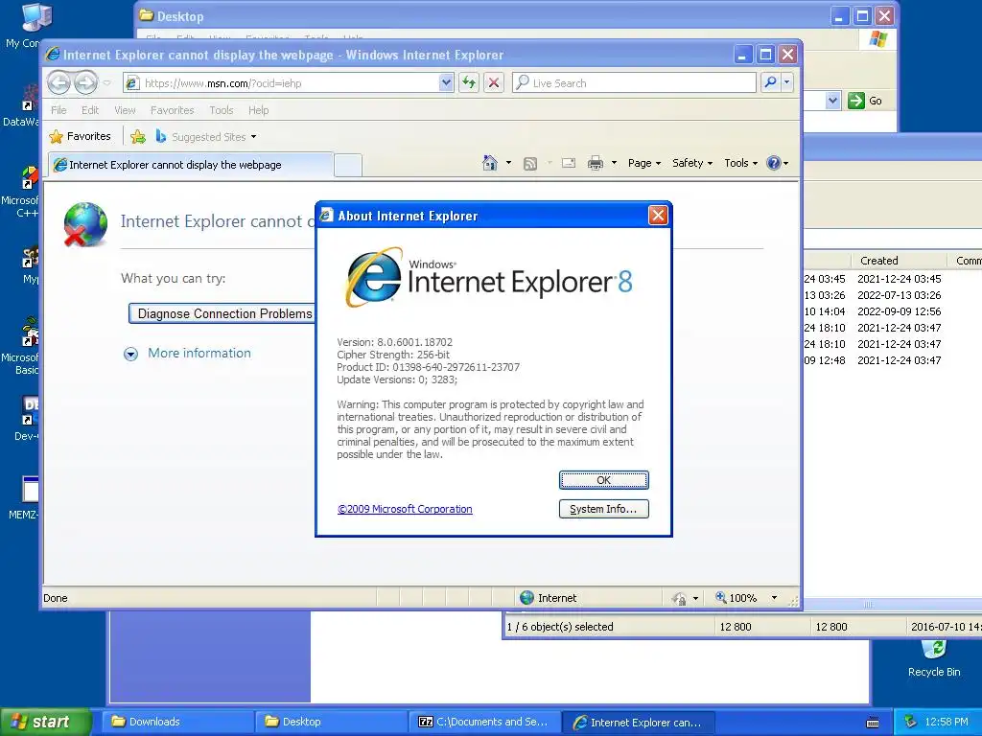Click the globe Internet zone icon in status bar
The height and width of the screenshot is (736, 982).
click(527, 598)
